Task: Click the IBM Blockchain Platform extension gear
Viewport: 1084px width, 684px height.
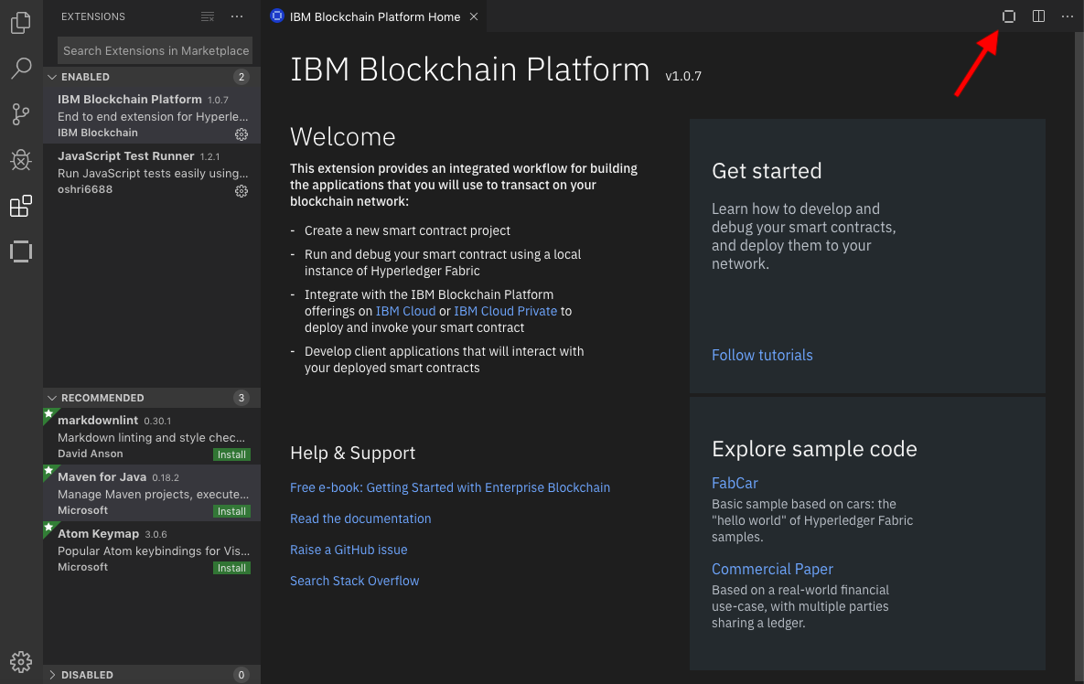Action: click(241, 134)
